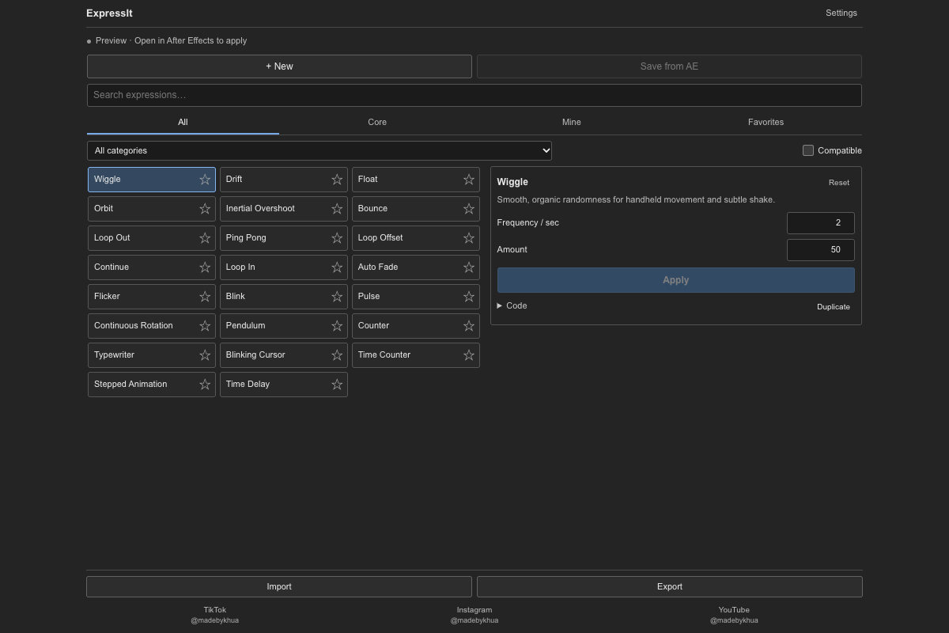Image resolution: width=949 pixels, height=633 pixels.
Task: Star the Continue expression
Action: (x=205, y=267)
